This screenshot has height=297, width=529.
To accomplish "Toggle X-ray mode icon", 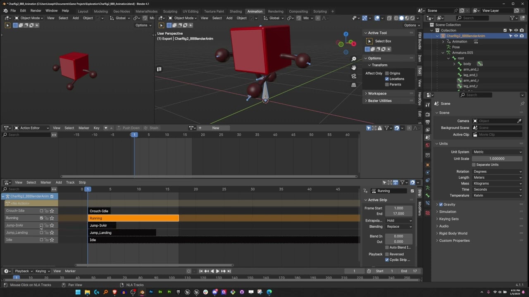I will 389,18.
